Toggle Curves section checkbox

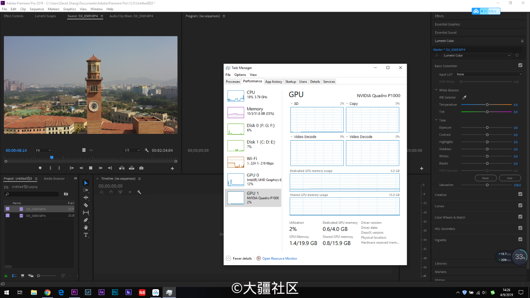(520, 205)
